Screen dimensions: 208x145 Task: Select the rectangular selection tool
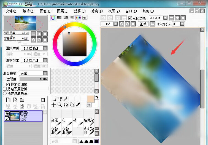pyautogui.click(x=54, y=99)
